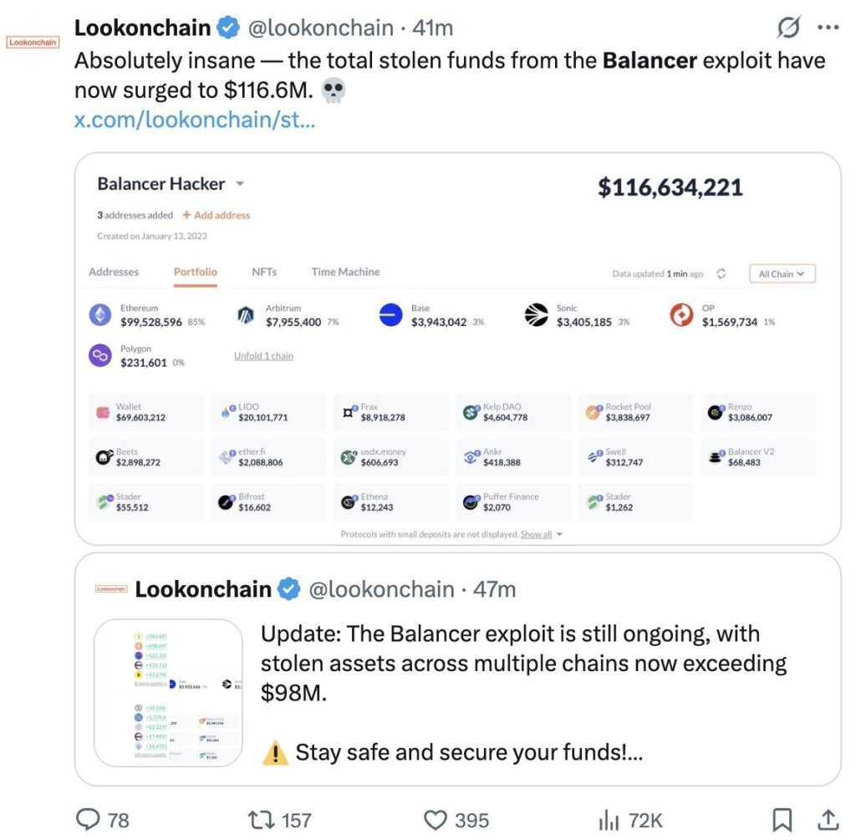The height and width of the screenshot is (840, 856).
Task: Open the three-dot more options menu
Action: pos(827,28)
